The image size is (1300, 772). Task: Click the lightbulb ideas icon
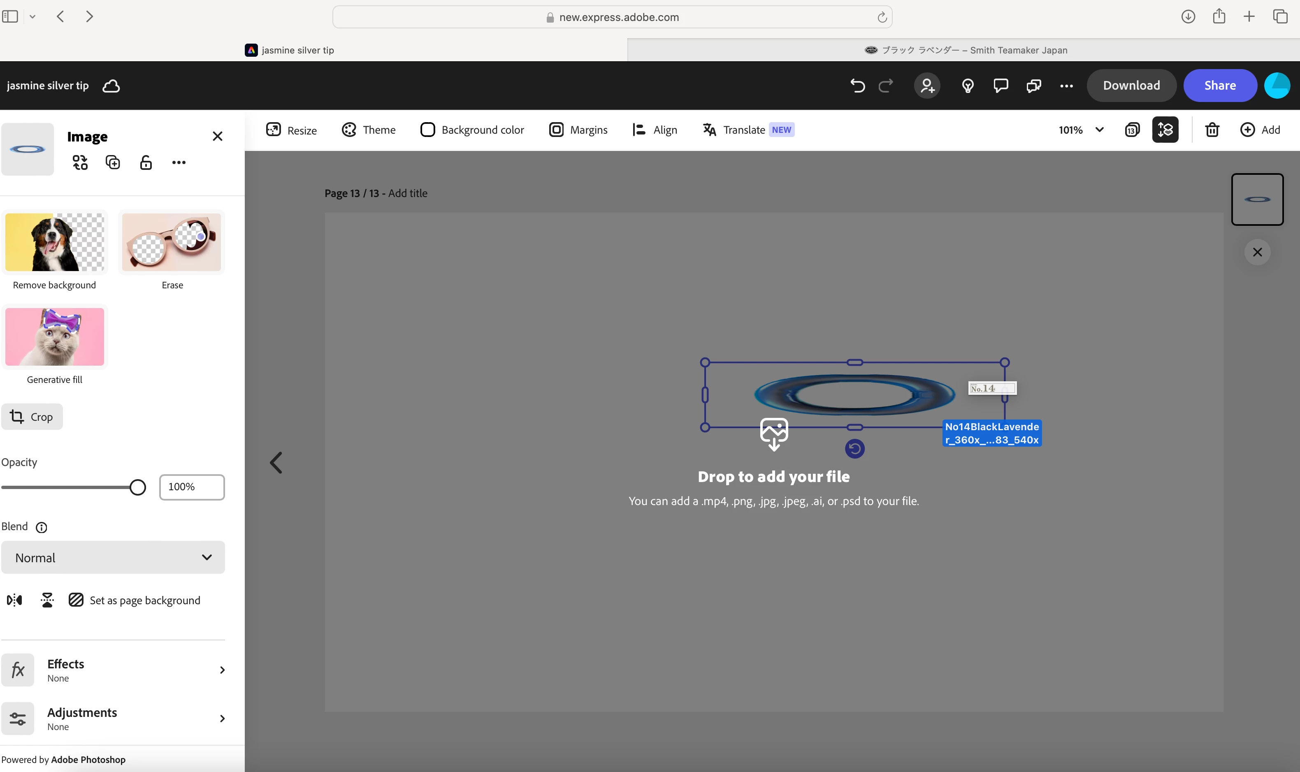point(968,85)
